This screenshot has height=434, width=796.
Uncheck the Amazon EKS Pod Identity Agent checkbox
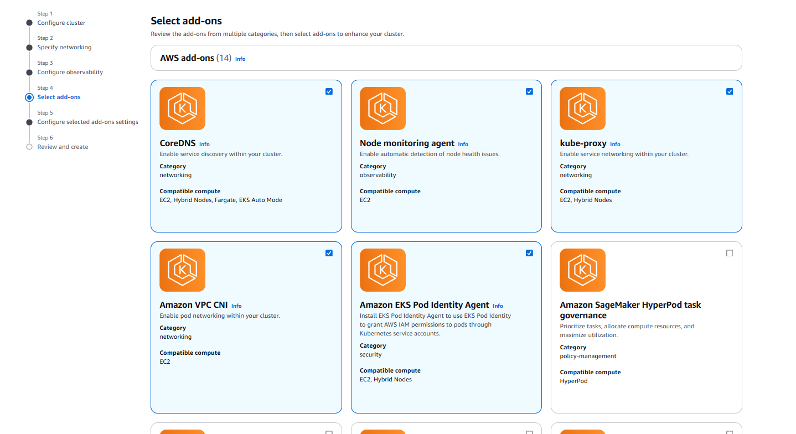529,253
